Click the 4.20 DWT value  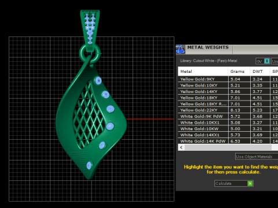pos(257,141)
